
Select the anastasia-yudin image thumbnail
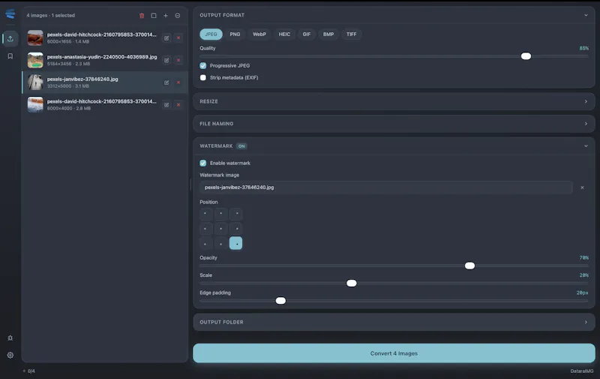coord(35,60)
